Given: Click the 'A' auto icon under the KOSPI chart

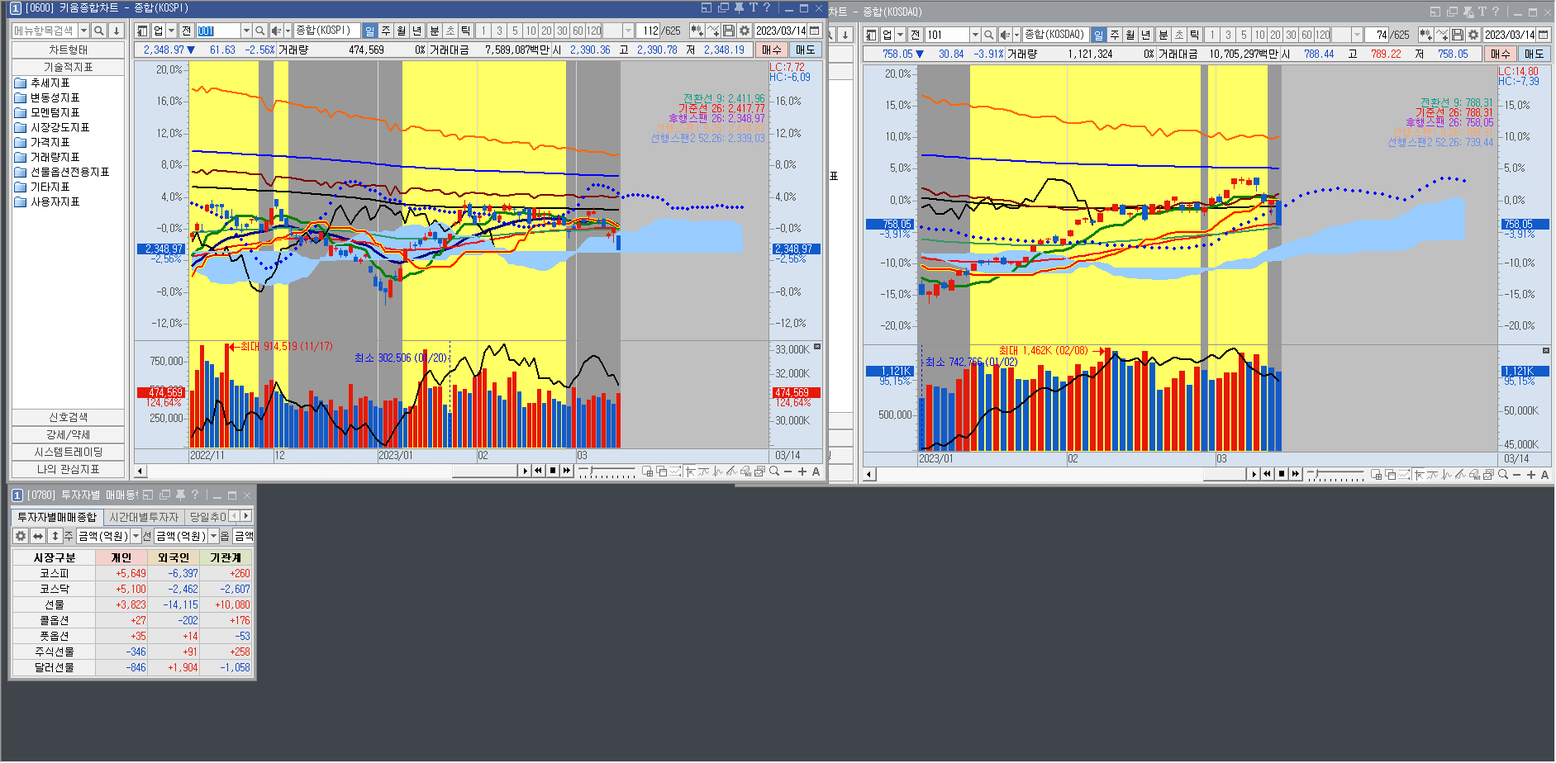Looking at the screenshot, I should [x=816, y=472].
